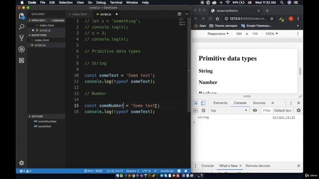Open the console settings gear
The width and height of the screenshot is (319, 179).
[x=299, y=110]
